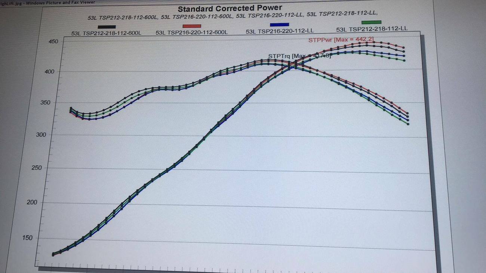Click the black legend swatch for TSP212-218-112-600L

[107, 27]
